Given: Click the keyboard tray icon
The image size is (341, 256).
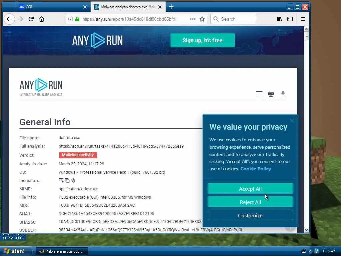Looking at the screenshot, I should click(304, 251).
